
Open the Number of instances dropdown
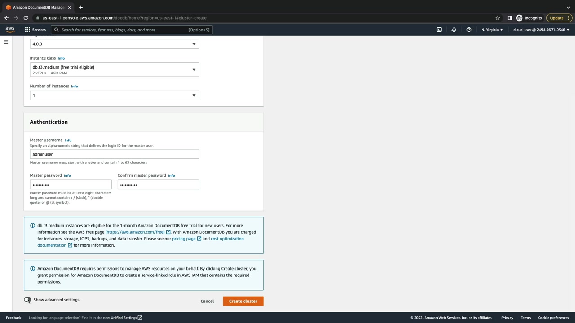pyautogui.click(x=115, y=95)
